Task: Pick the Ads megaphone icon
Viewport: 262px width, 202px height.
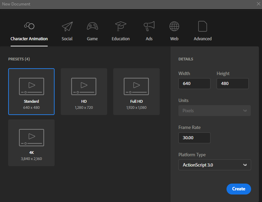Action: click(x=149, y=26)
